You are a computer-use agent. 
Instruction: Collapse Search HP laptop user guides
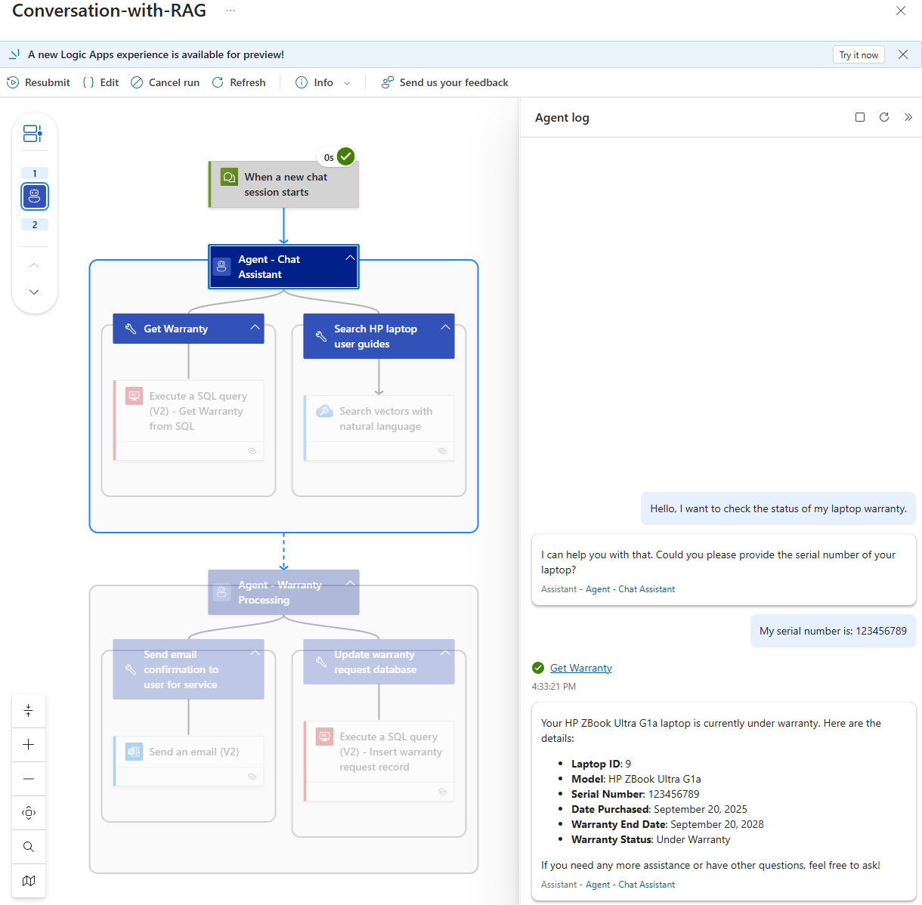tap(445, 327)
